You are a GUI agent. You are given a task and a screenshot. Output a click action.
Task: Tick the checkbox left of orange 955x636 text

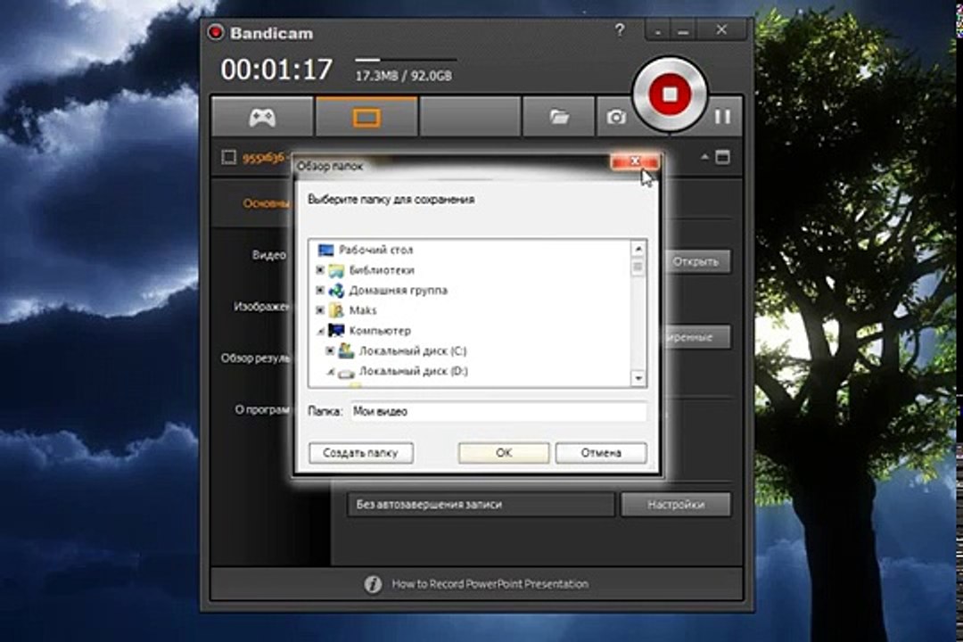click(228, 157)
